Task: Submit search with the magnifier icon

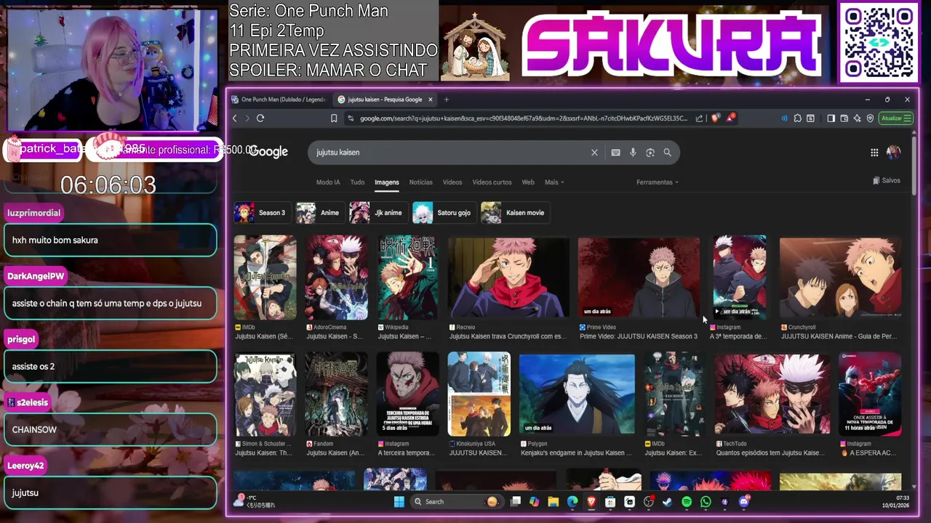Action: (667, 153)
